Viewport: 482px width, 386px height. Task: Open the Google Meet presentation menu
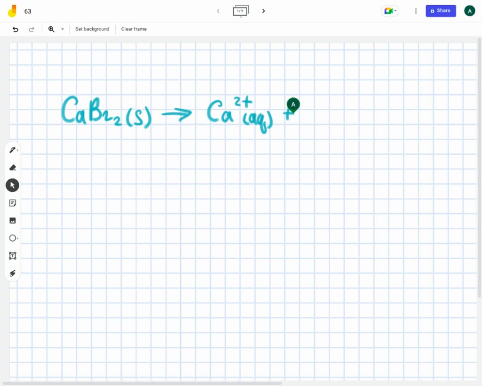tap(390, 10)
